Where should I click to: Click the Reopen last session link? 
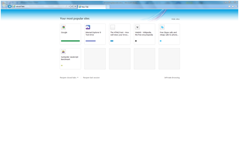coord(91,78)
